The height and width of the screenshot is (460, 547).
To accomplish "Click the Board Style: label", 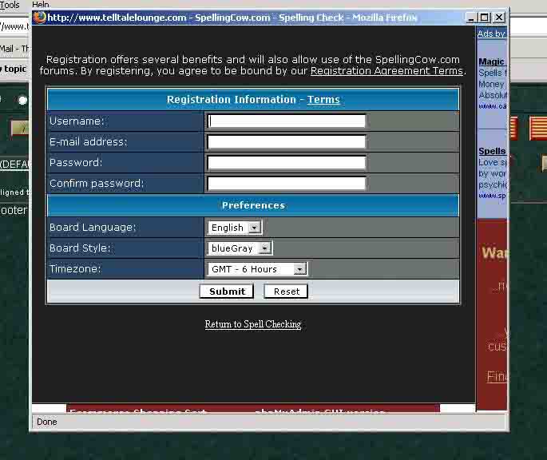I will 80,248.
